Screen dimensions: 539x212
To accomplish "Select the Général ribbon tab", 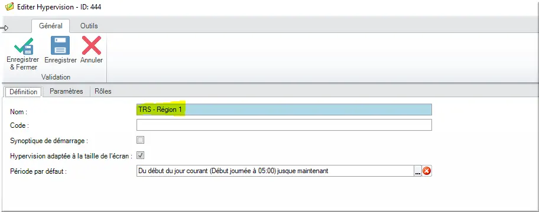I will (51, 26).
